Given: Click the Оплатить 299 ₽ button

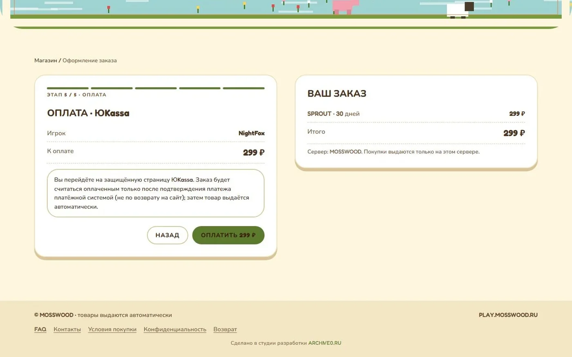Looking at the screenshot, I should click(x=228, y=235).
